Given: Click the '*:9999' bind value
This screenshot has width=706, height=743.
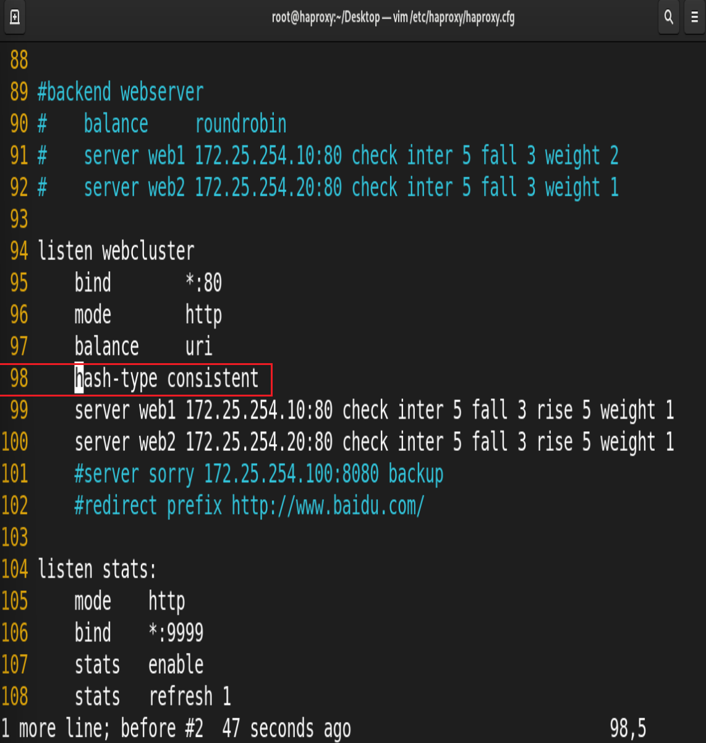Looking at the screenshot, I should tap(176, 633).
